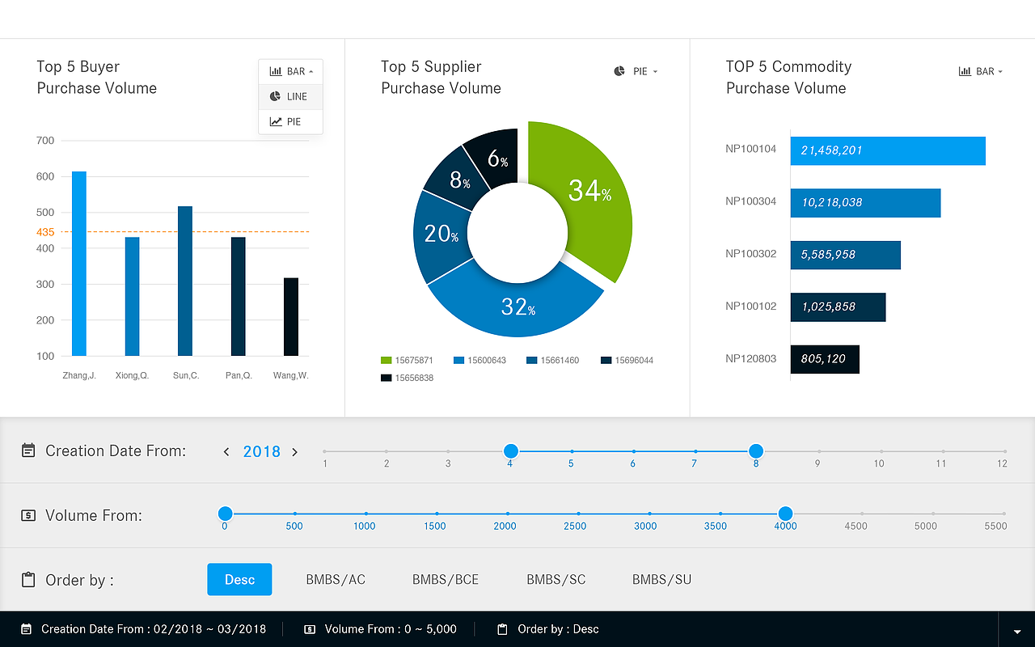Click the volume slider handle at 4000
The width and height of the screenshot is (1035, 647).
tap(785, 514)
